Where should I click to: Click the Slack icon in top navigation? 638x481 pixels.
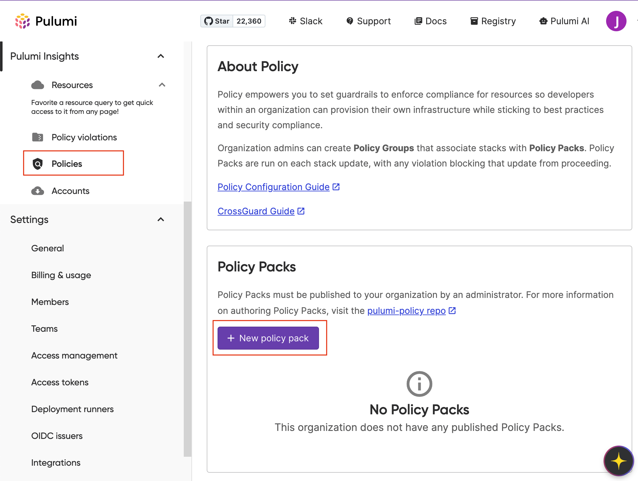293,21
